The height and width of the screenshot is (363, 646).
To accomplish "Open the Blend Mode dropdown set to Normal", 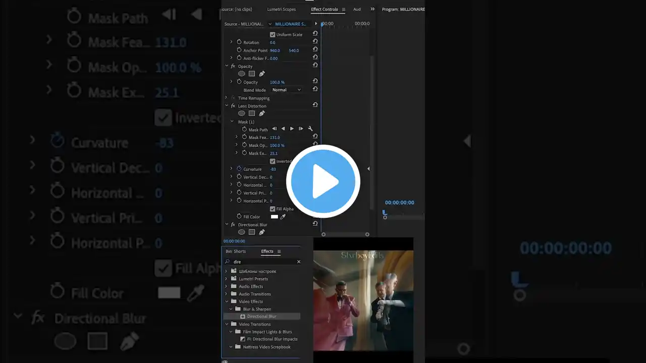I will click(x=286, y=90).
